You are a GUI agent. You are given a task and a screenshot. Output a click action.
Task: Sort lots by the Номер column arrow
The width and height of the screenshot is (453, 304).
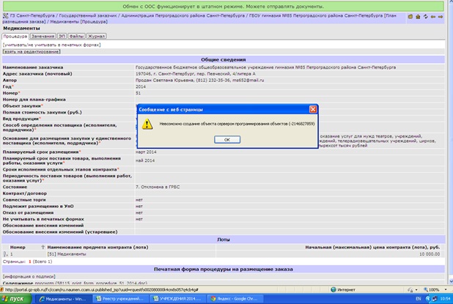point(43,247)
